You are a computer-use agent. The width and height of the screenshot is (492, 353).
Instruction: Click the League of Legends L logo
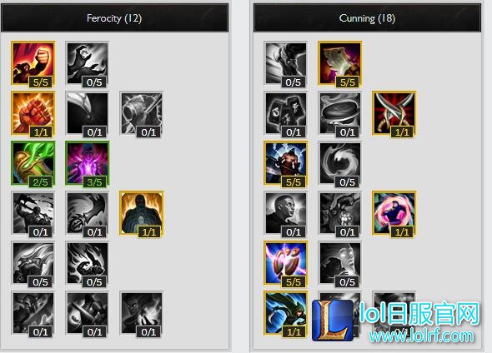pos(334,320)
